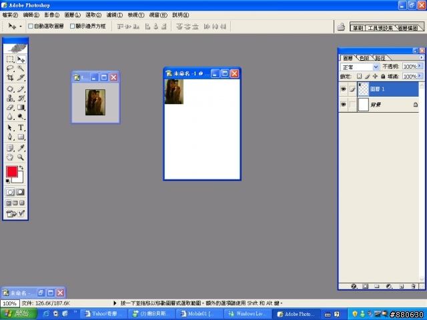Open the Layers panel flyout menu
The image size is (427, 320).
[421, 57]
